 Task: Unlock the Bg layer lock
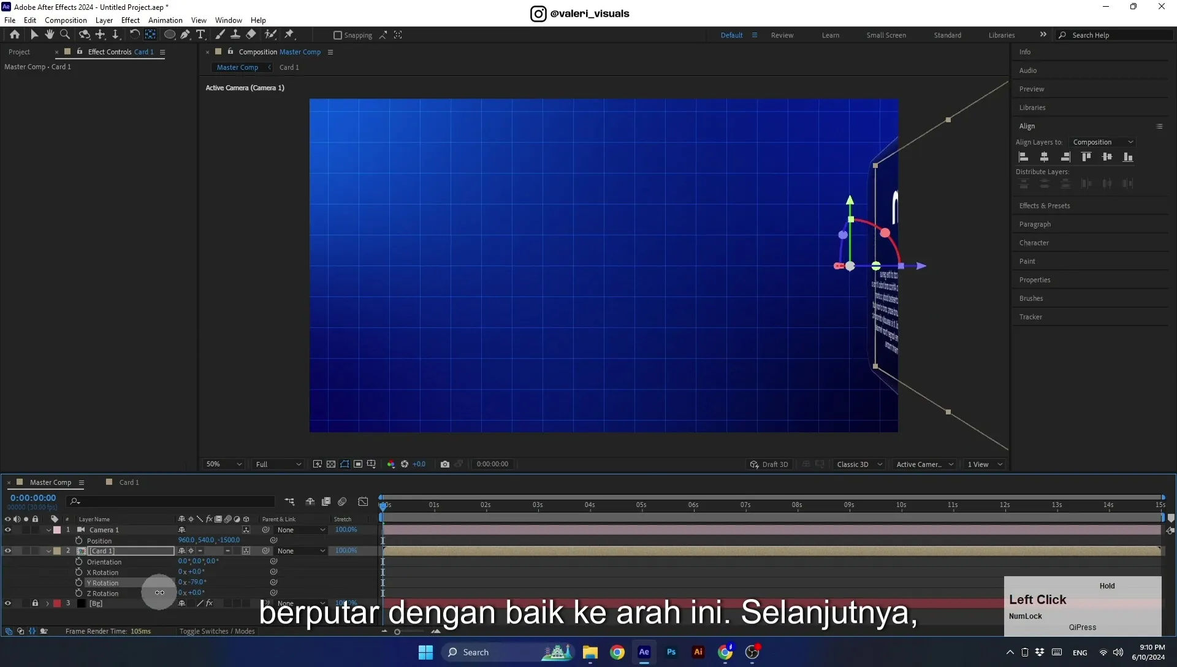(35, 604)
